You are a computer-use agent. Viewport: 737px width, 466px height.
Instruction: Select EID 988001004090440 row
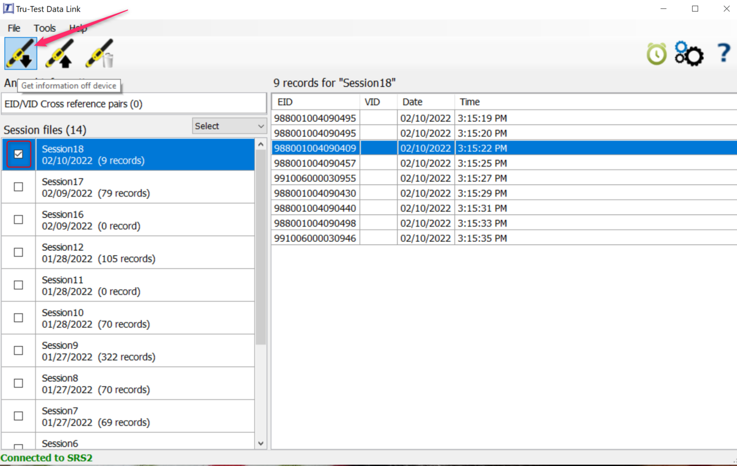504,208
